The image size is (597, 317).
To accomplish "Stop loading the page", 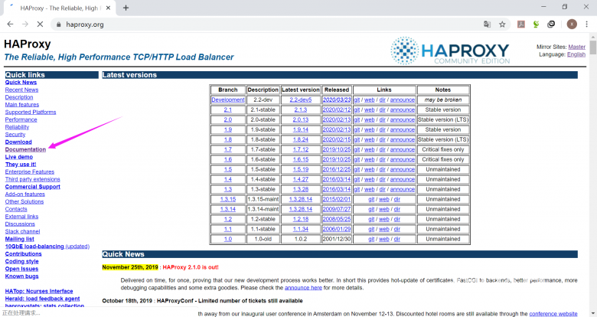I will (40, 25).
